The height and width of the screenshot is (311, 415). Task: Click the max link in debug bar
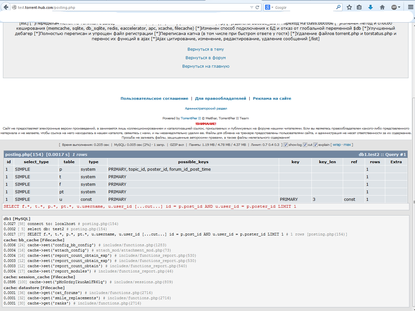pyautogui.click(x=347, y=145)
